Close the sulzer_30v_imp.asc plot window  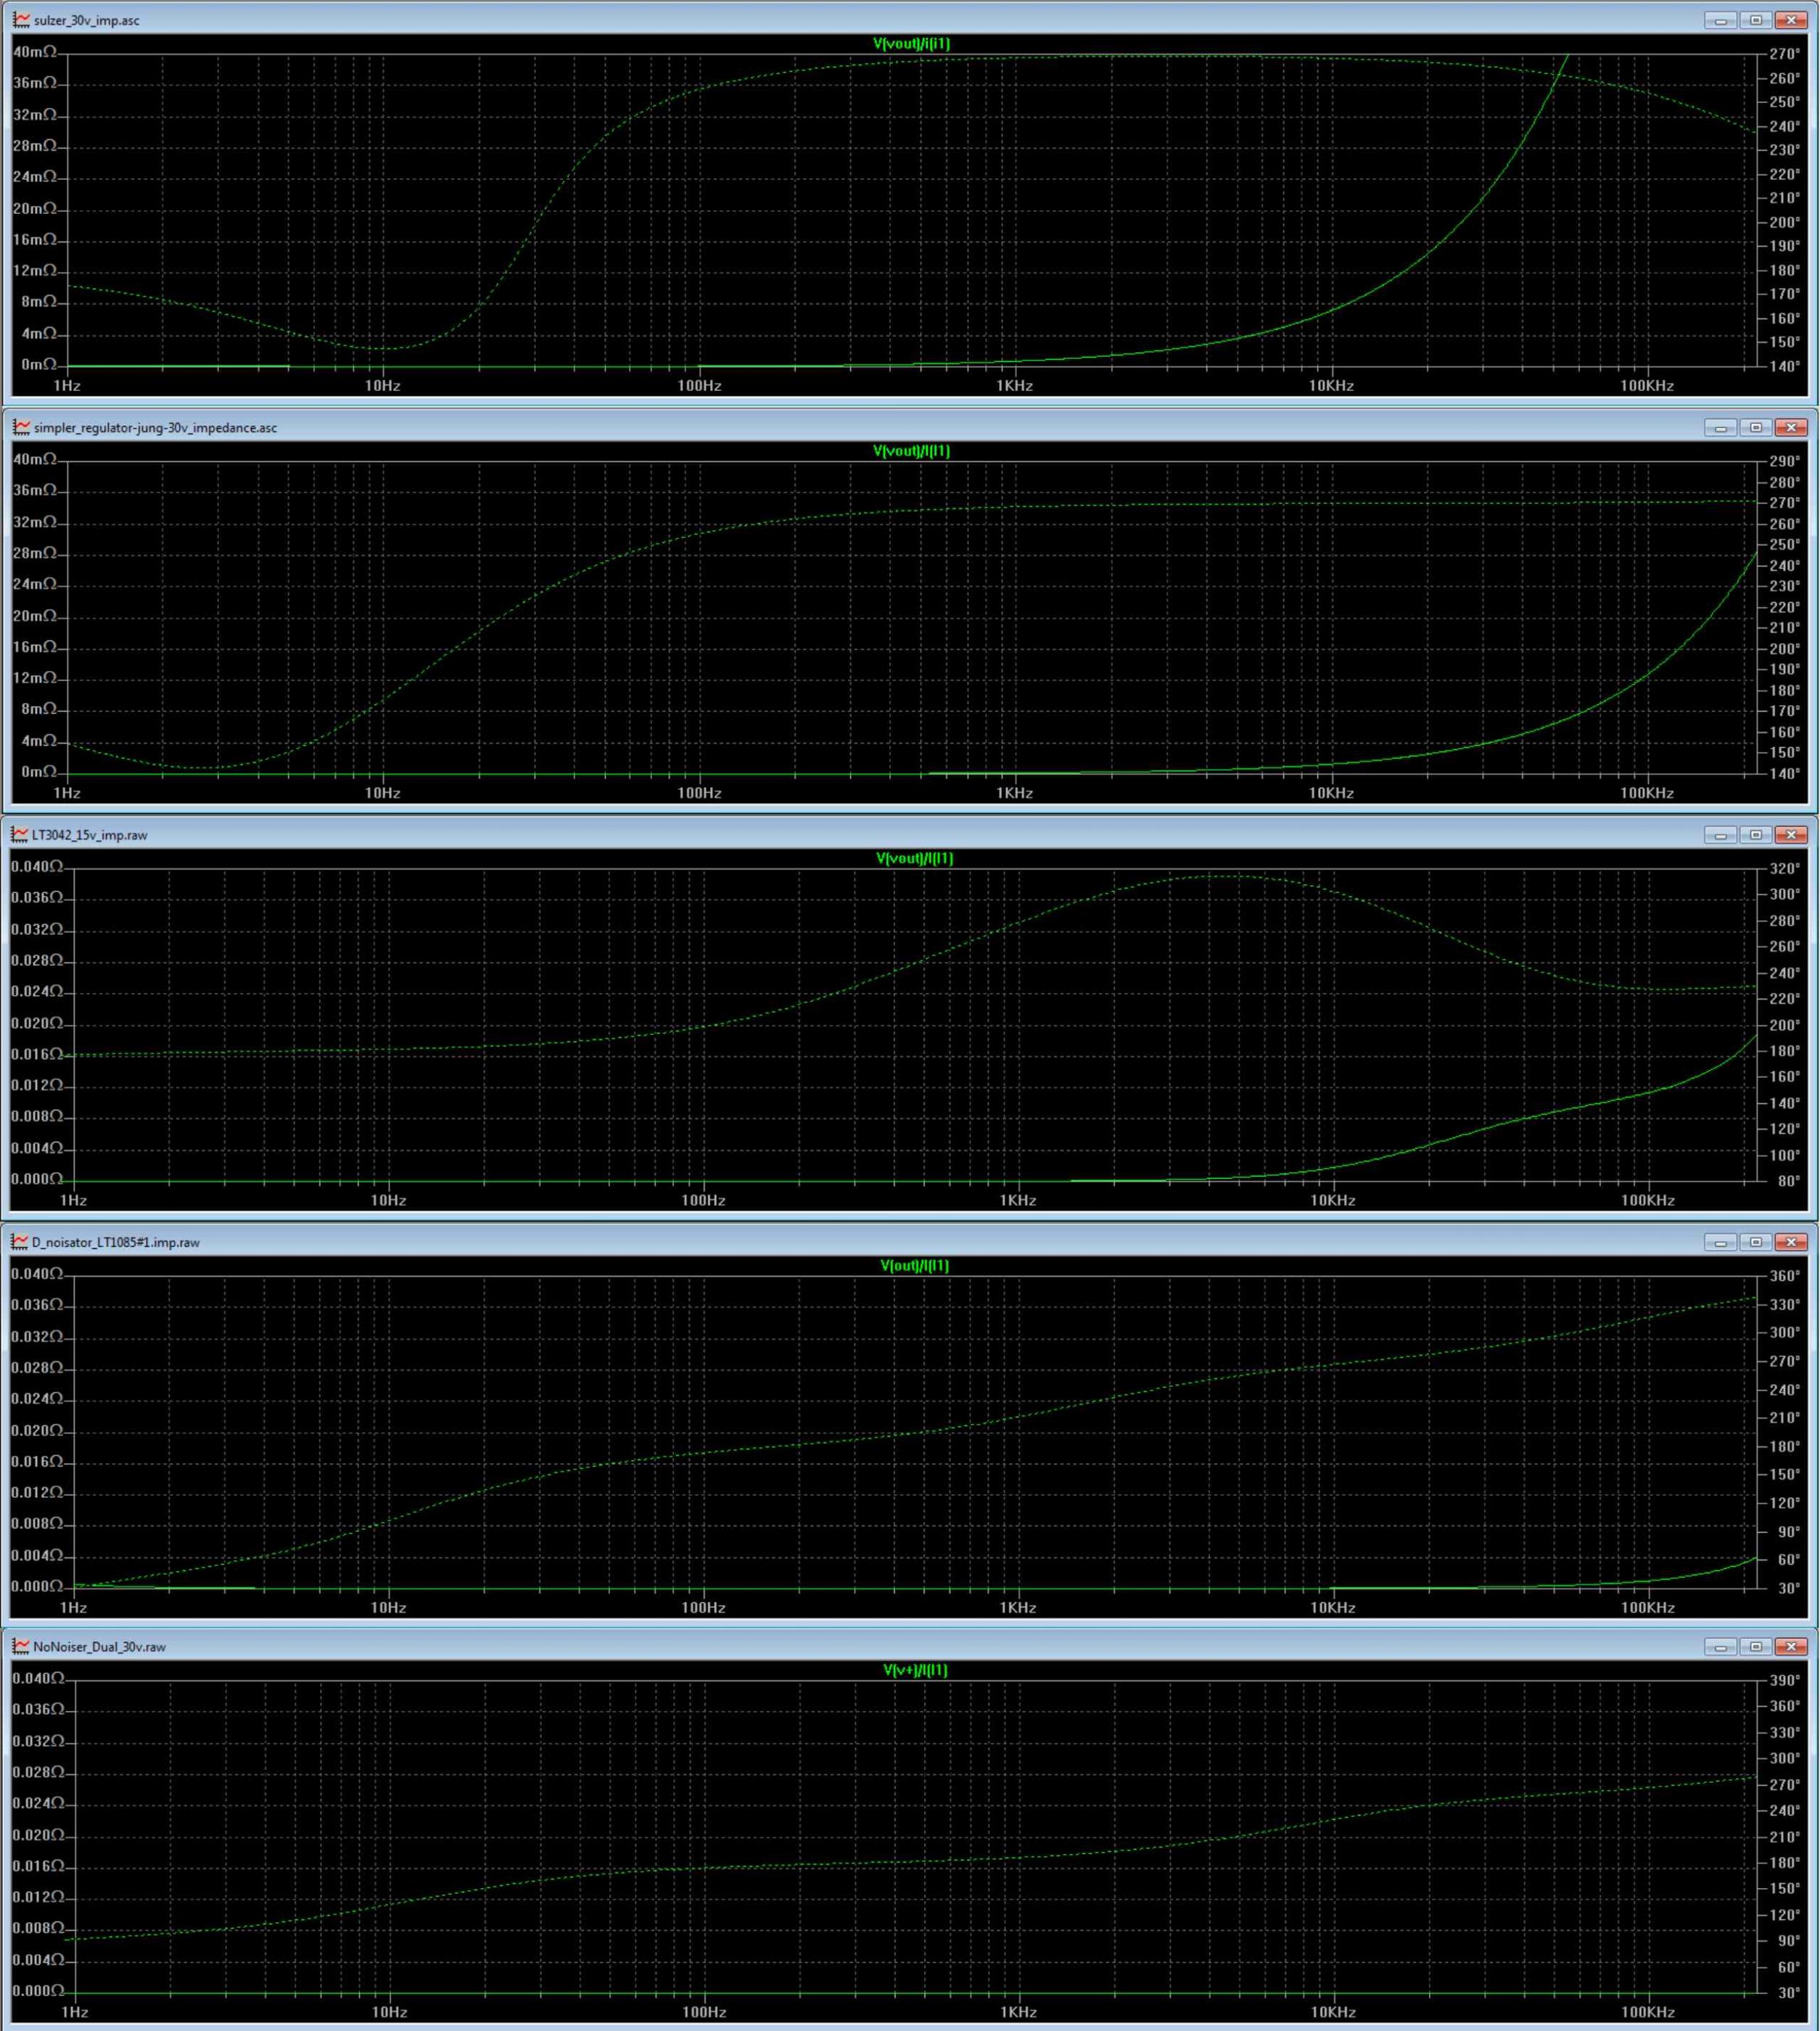(1790, 20)
